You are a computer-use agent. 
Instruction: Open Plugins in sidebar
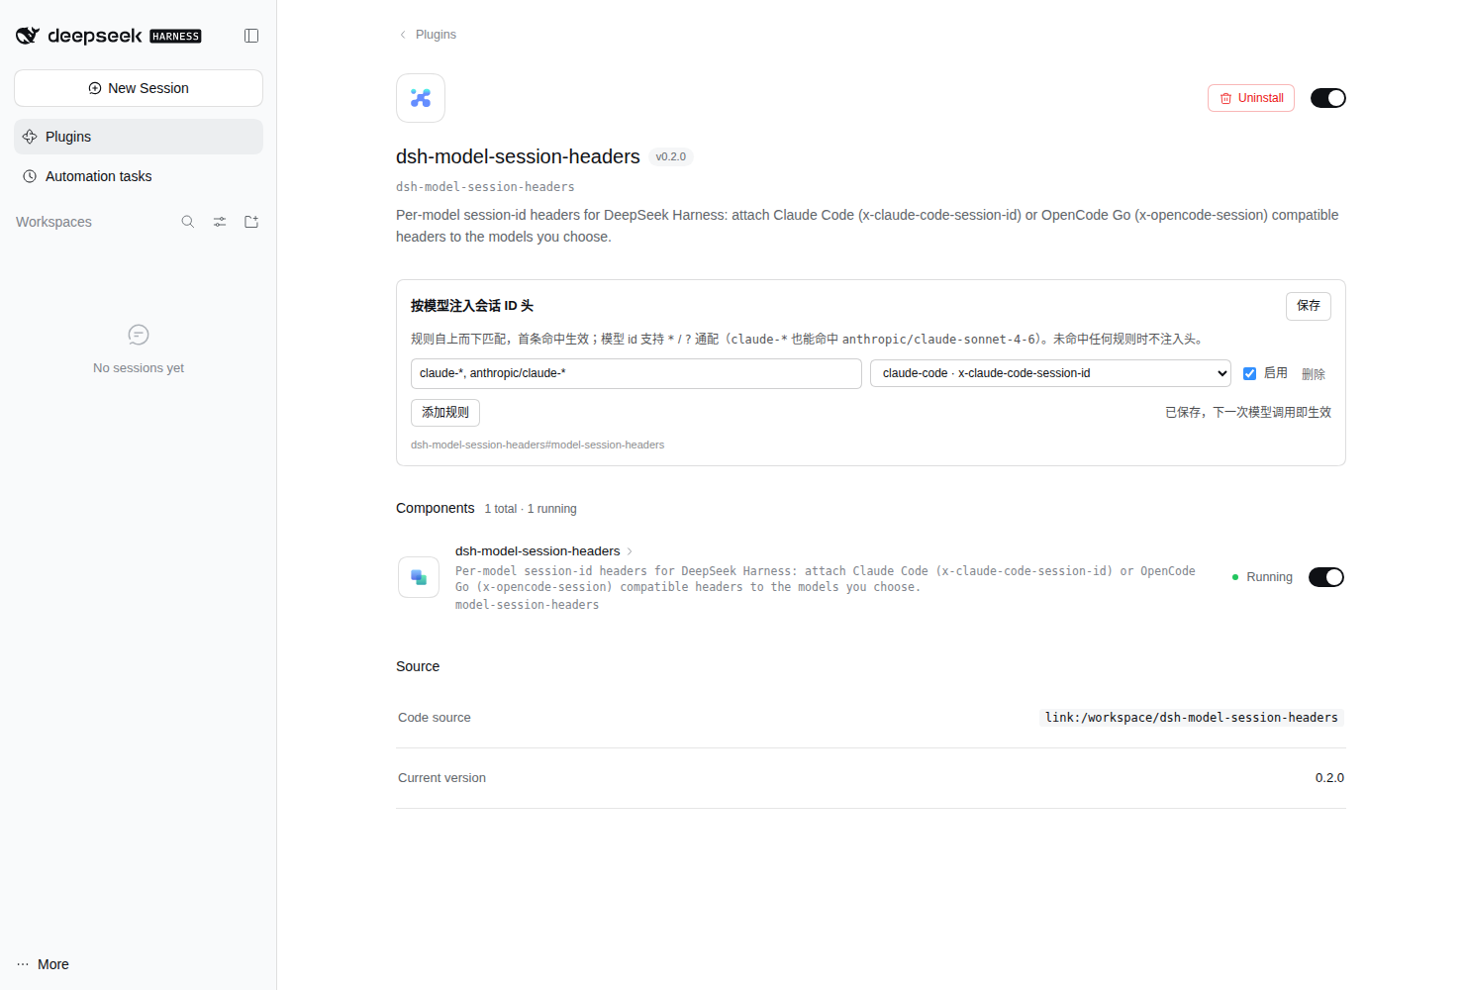pos(139,137)
